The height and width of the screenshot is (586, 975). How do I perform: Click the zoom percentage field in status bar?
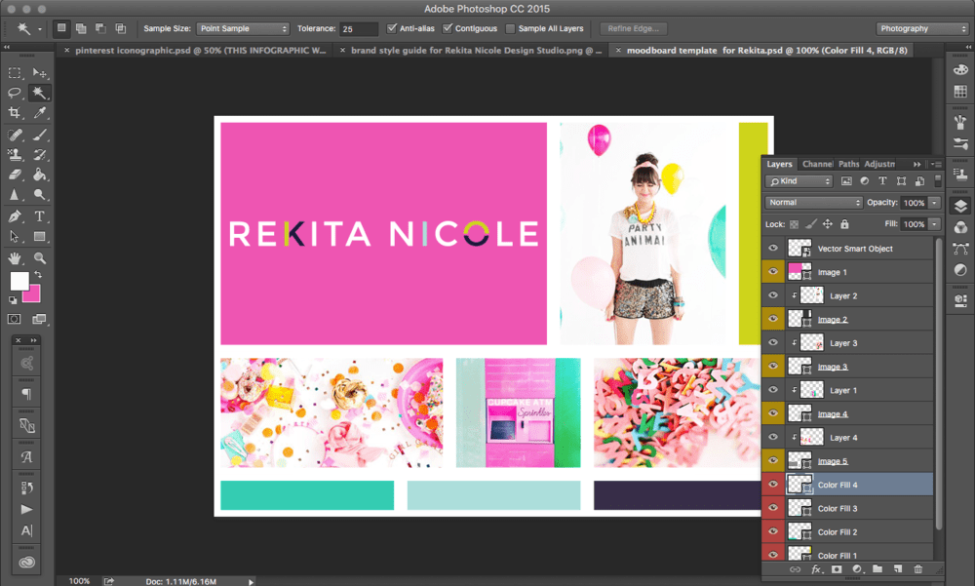coord(79,581)
